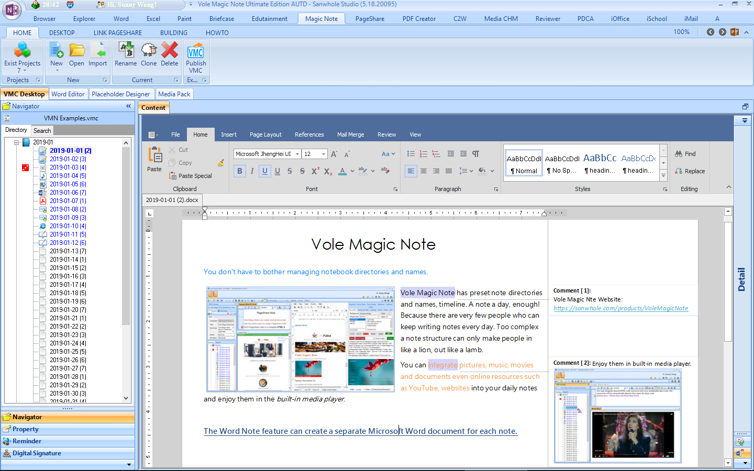
Task: Click the Paste icon in Clipboard group
Action: pyautogui.click(x=154, y=156)
